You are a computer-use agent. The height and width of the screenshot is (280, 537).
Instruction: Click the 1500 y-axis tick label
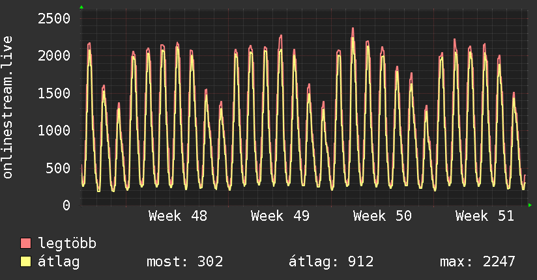click(x=52, y=93)
